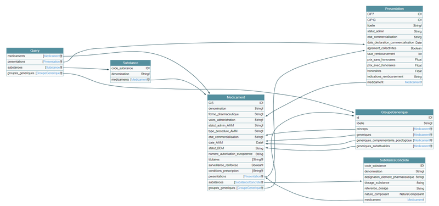Select the SubstanceConcrete node header
439x206 pixels.
pos(394,160)
